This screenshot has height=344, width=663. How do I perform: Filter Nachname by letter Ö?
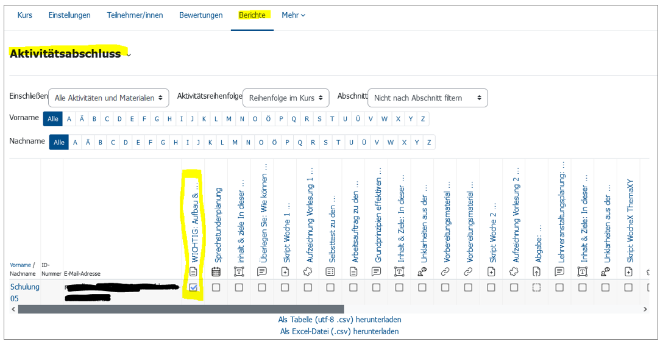274,142
